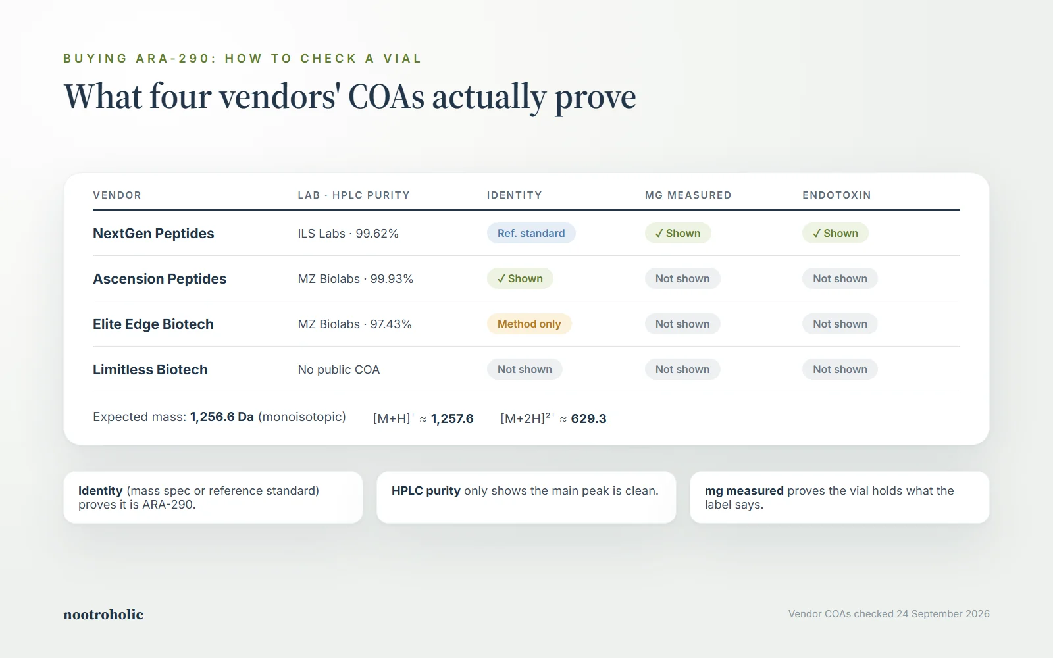Click Limitless Biotech's Endotoxin 'Not shown' badge
Screen dimensions: 1053x658
point(840,369)
